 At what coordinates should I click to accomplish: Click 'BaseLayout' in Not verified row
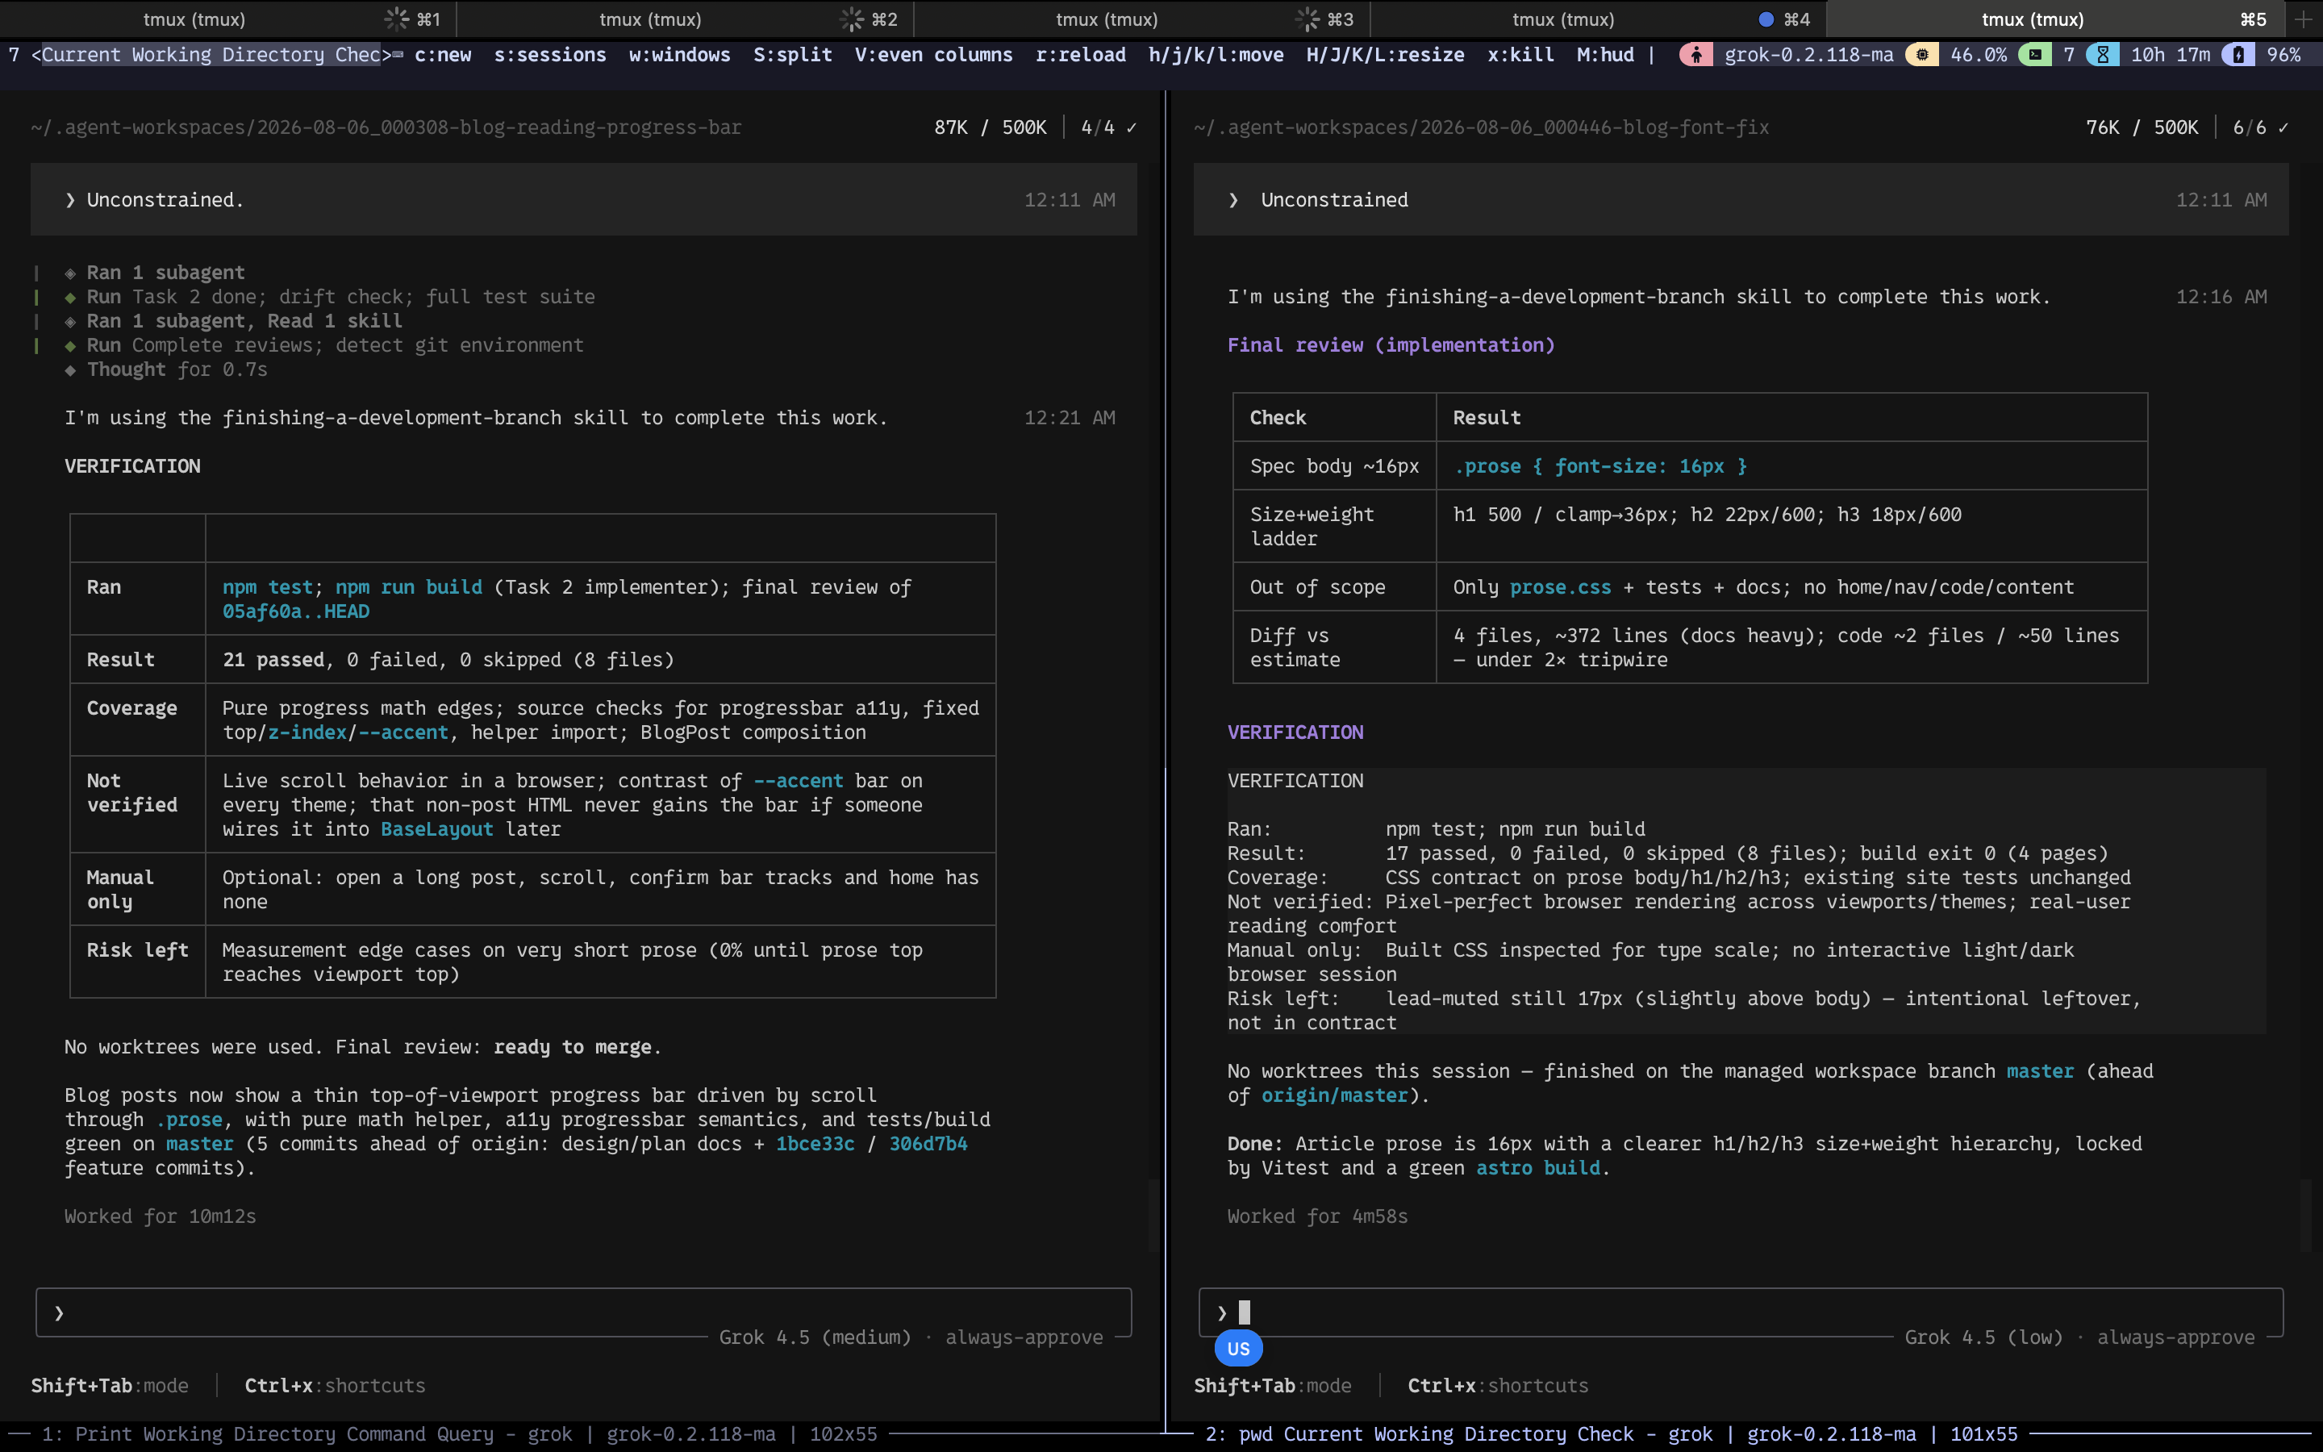[436, 828]
